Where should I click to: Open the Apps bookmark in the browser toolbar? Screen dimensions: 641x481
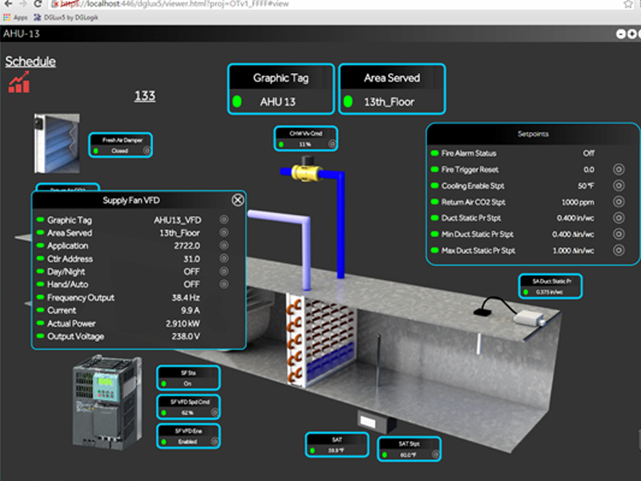[18, 17]
